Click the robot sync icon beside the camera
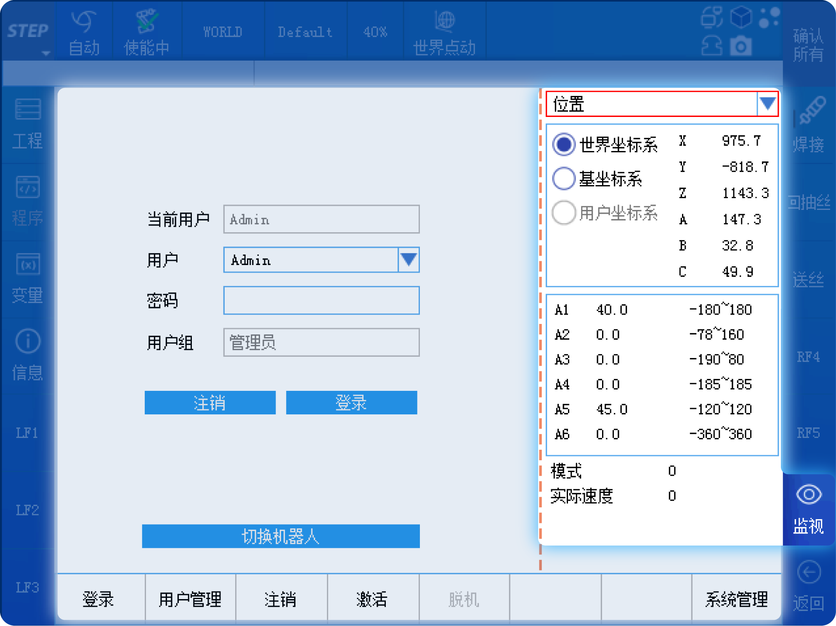This screenshot has width=836, height=626. [x=712, y=45]
